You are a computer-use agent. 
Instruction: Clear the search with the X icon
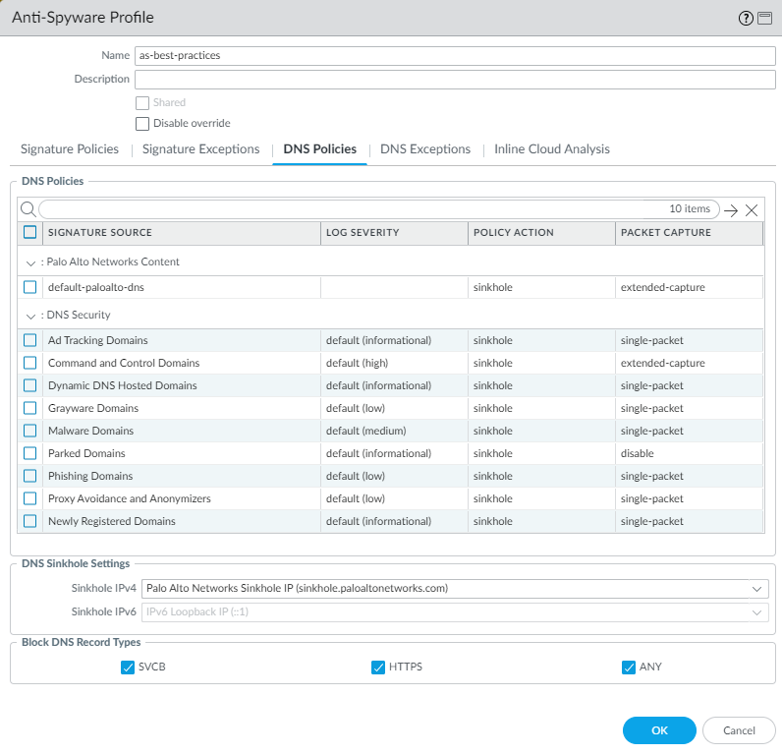point(752,210)
